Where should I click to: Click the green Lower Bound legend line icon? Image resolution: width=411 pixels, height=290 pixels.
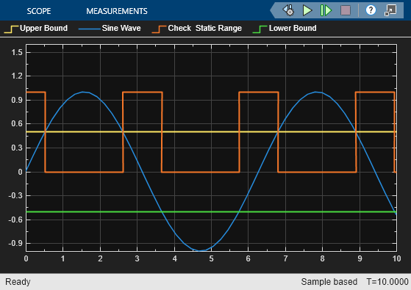(260, 29)
